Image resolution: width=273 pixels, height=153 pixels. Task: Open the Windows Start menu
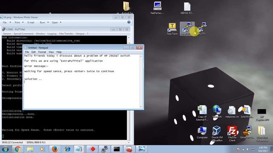[5, 149]
